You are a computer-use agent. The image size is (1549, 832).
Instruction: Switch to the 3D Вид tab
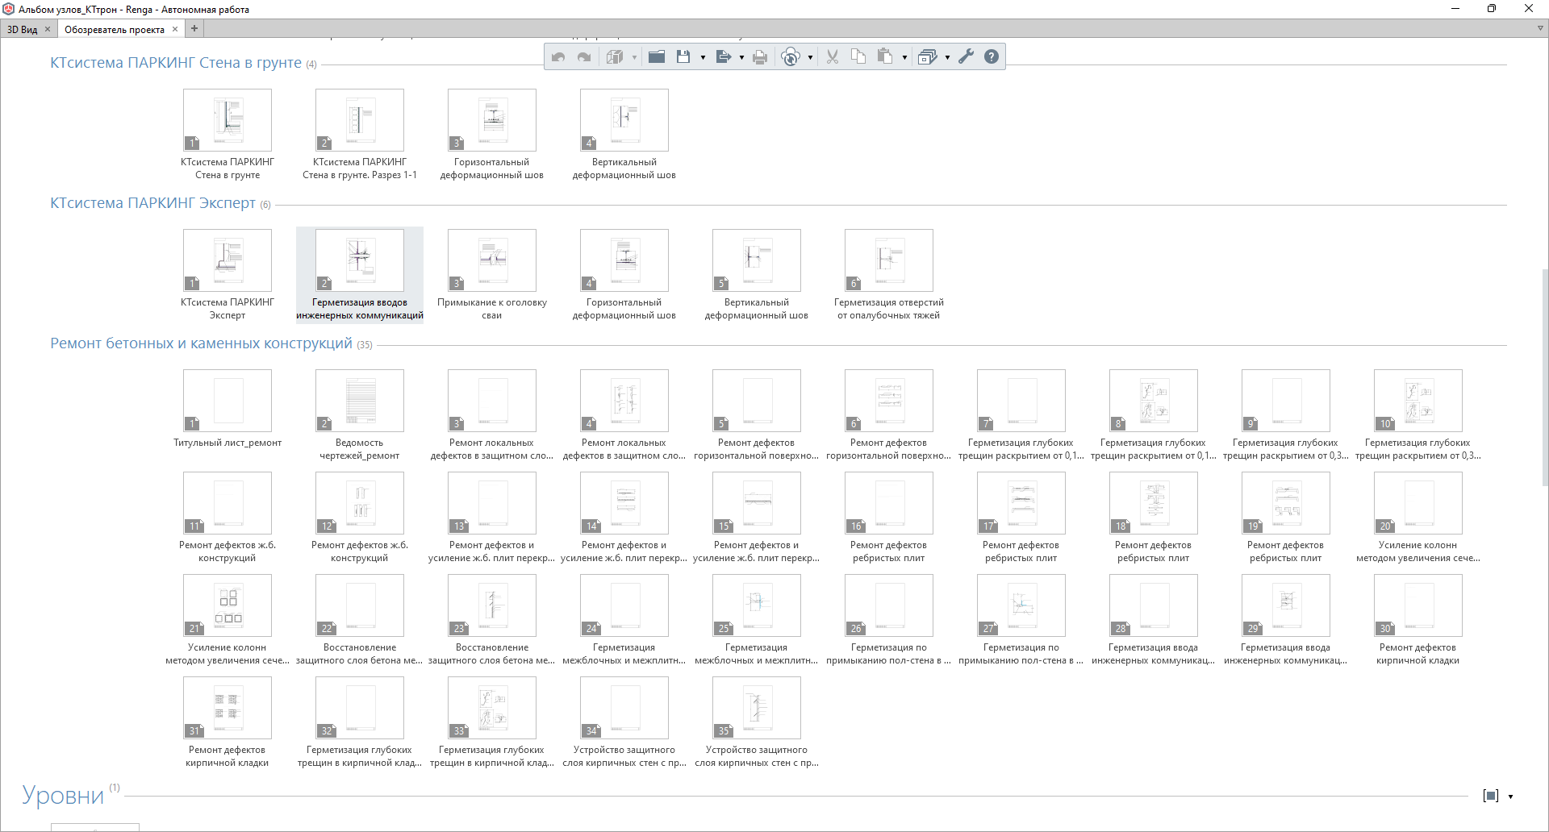pos(23,30)
